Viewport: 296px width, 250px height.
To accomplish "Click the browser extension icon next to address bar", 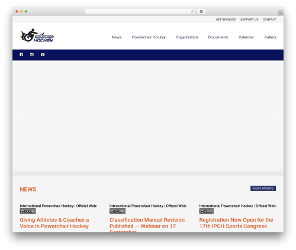I will click(x=201, y=12).
